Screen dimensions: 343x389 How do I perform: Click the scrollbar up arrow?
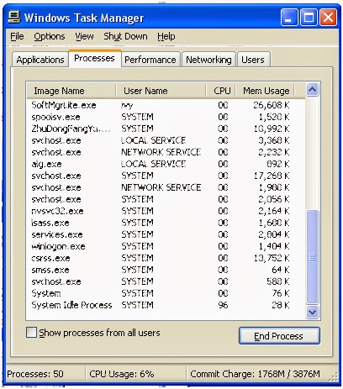click(312, 90)
